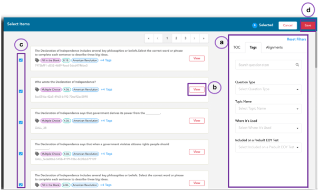Click the Multiple Choice tag on 'violates citizens rights' item
Image resolution: width=318 pixels, height=191 pixels.
(x=51, y=154)
